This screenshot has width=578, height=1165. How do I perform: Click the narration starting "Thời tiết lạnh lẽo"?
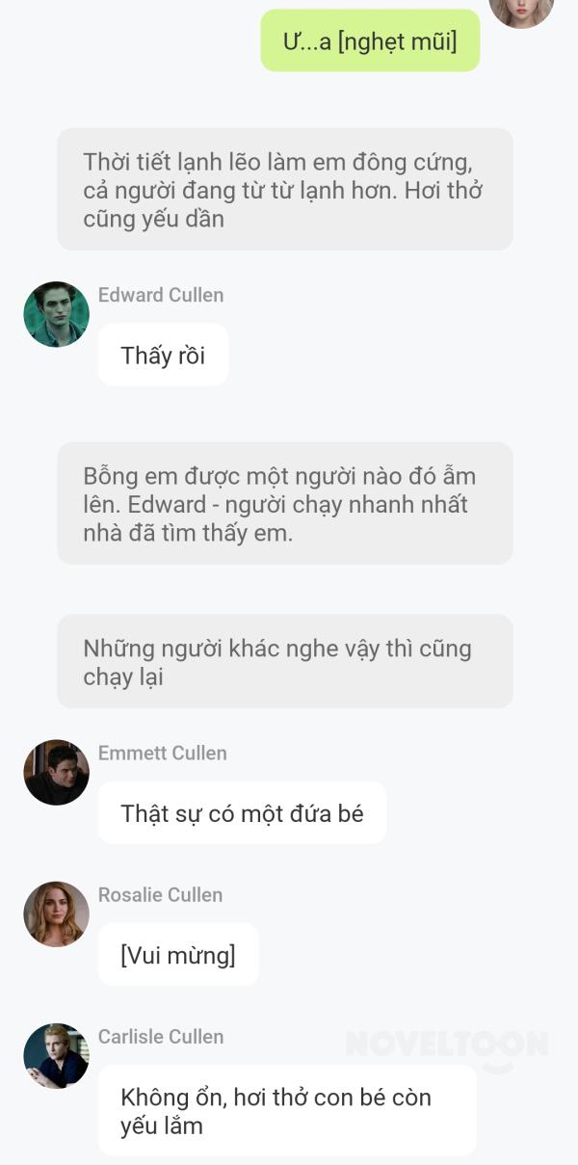(x=285, y=190)
